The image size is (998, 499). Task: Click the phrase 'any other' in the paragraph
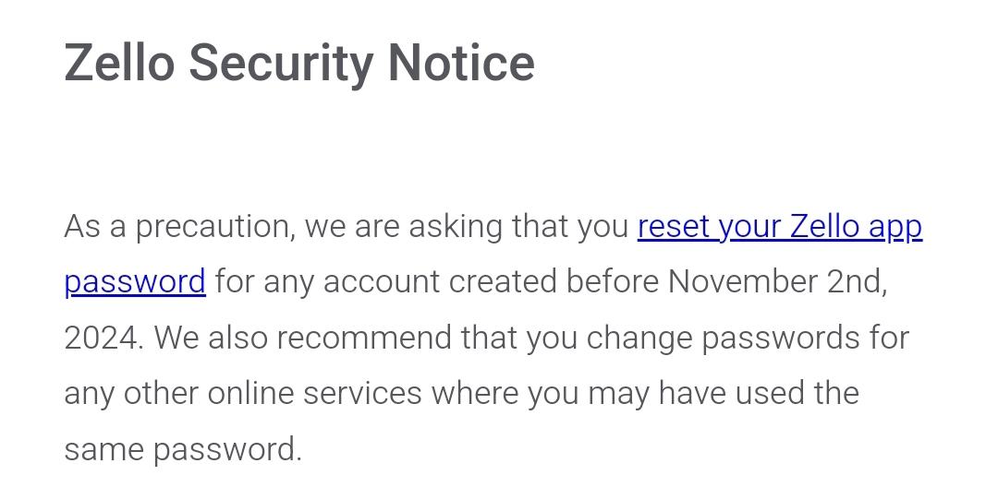click(132, 394)
